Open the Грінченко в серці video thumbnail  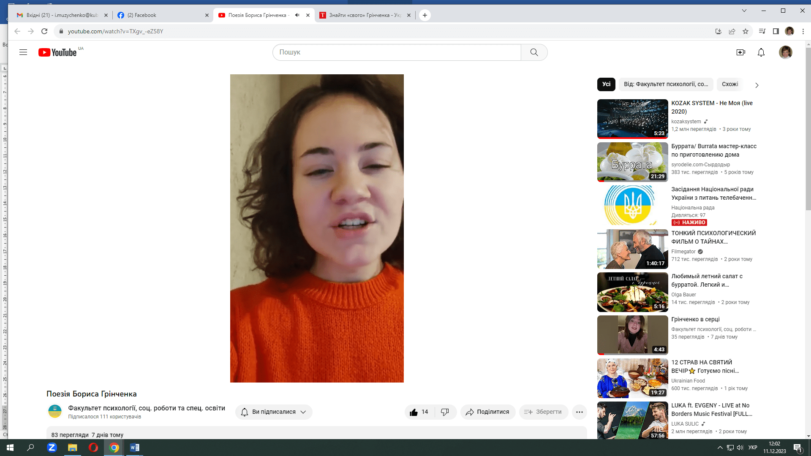tap(632, 335)
